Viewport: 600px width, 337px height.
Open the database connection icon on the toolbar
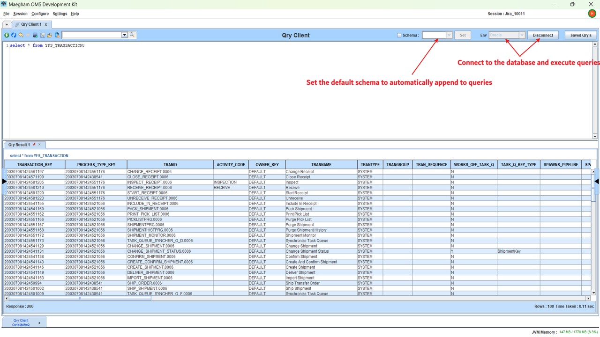pos(35,35)
